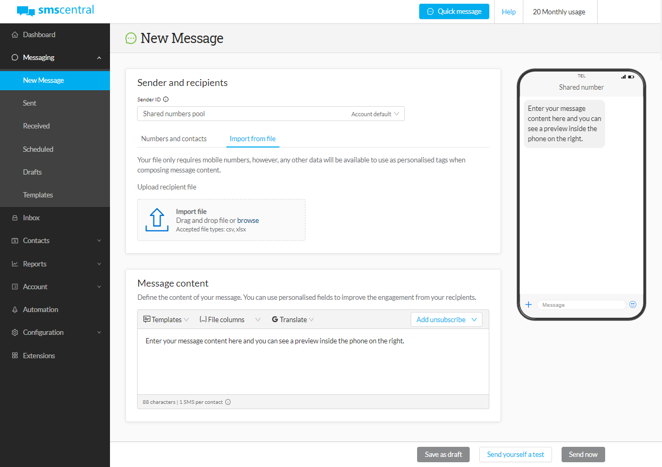Image resolution: width=662 pixels, height=467 pixels.
Task: Click the Import file drop zone
Action: point(221,220)
